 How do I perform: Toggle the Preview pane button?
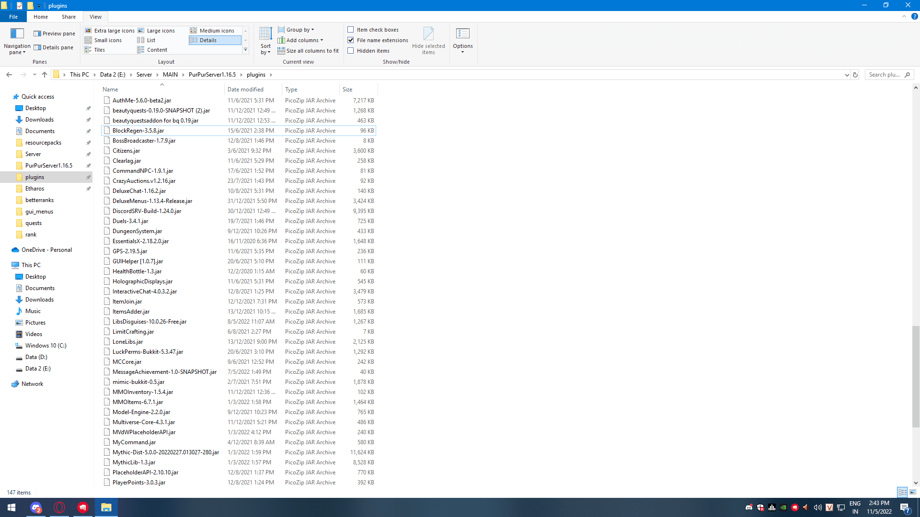point(55,34)
